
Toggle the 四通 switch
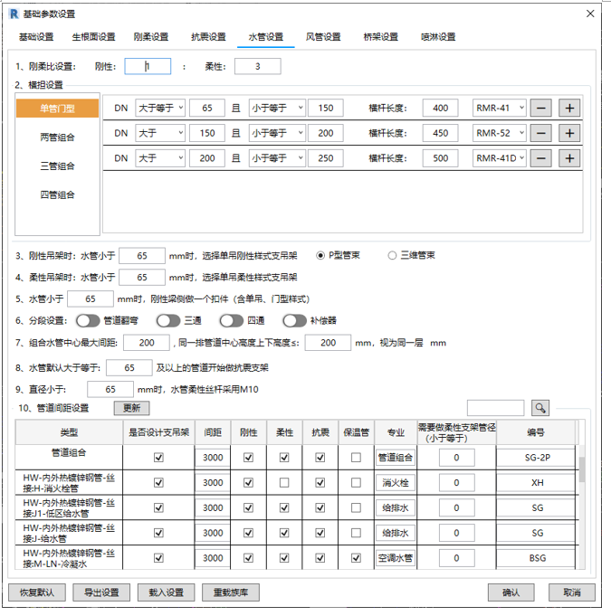(x=232, y=320)
